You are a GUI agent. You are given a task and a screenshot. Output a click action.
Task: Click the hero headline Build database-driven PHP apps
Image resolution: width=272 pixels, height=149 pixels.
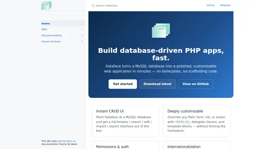tap(161, 54)
